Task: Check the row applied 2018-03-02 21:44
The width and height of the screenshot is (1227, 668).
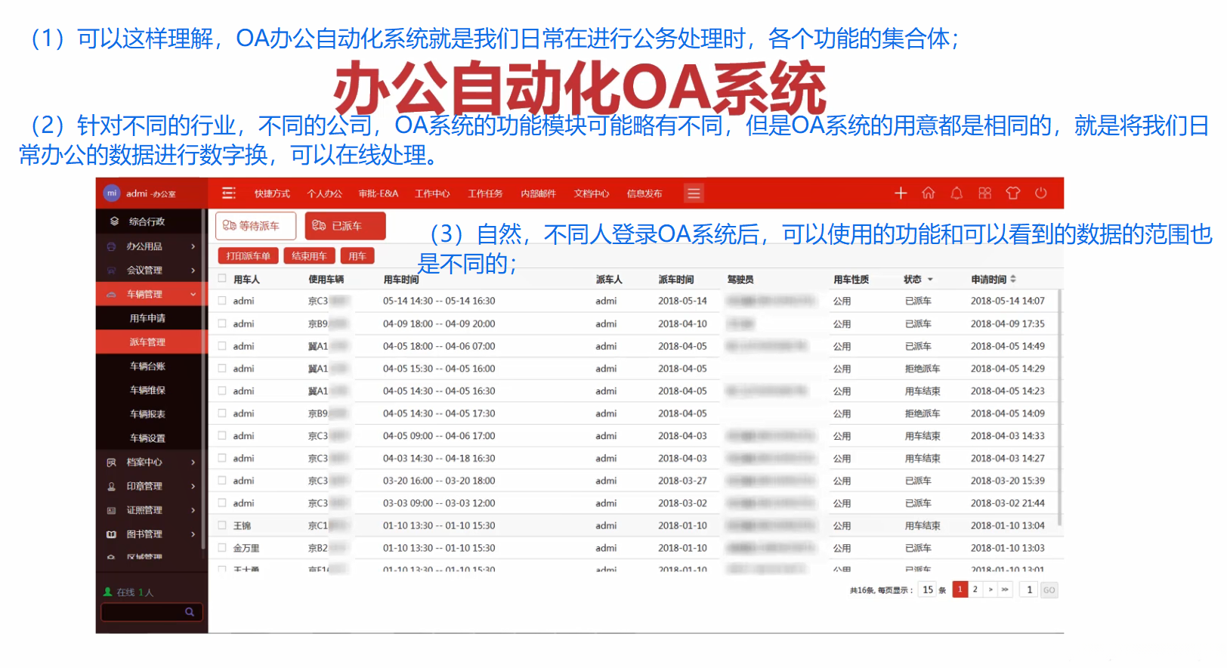Action: point(222,503)
